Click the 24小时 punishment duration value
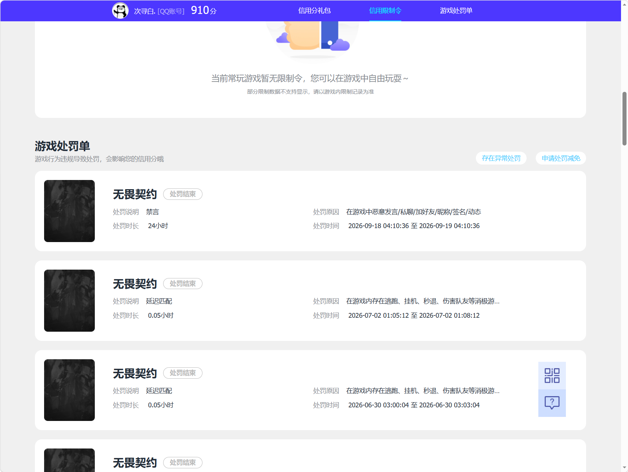Viewport: 628px width, 472px height. [x=158, y=226]
